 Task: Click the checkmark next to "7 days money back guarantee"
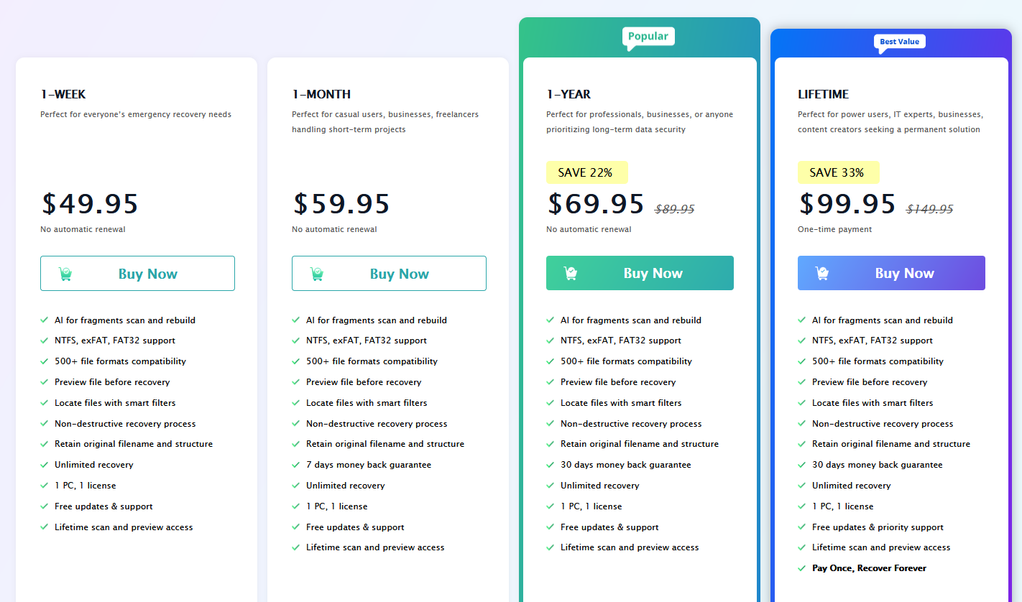click(x=296, y=465)
